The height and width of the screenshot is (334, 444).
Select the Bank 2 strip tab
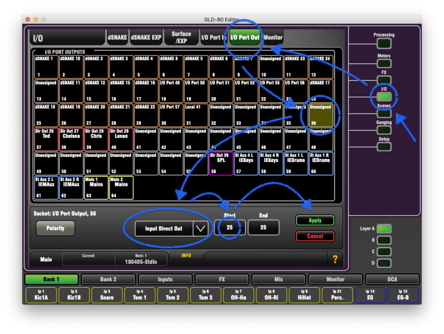click(x=108, y=279)
